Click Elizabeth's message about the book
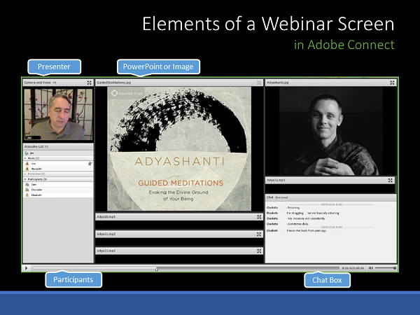The height and width of the screenshot is (315, 420). point(307,230)
